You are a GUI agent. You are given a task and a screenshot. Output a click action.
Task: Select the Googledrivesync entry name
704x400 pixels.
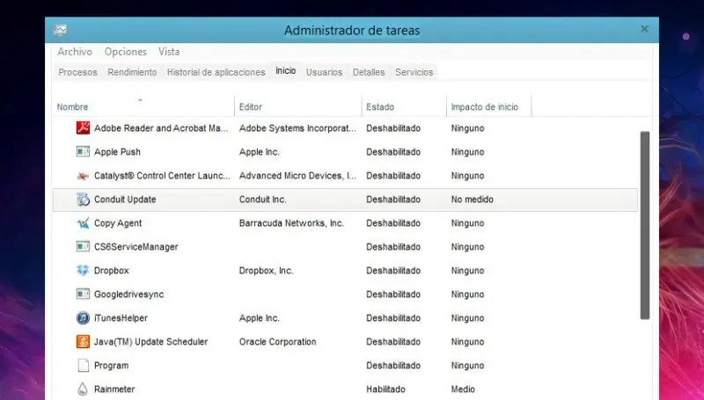coord(128,295)
